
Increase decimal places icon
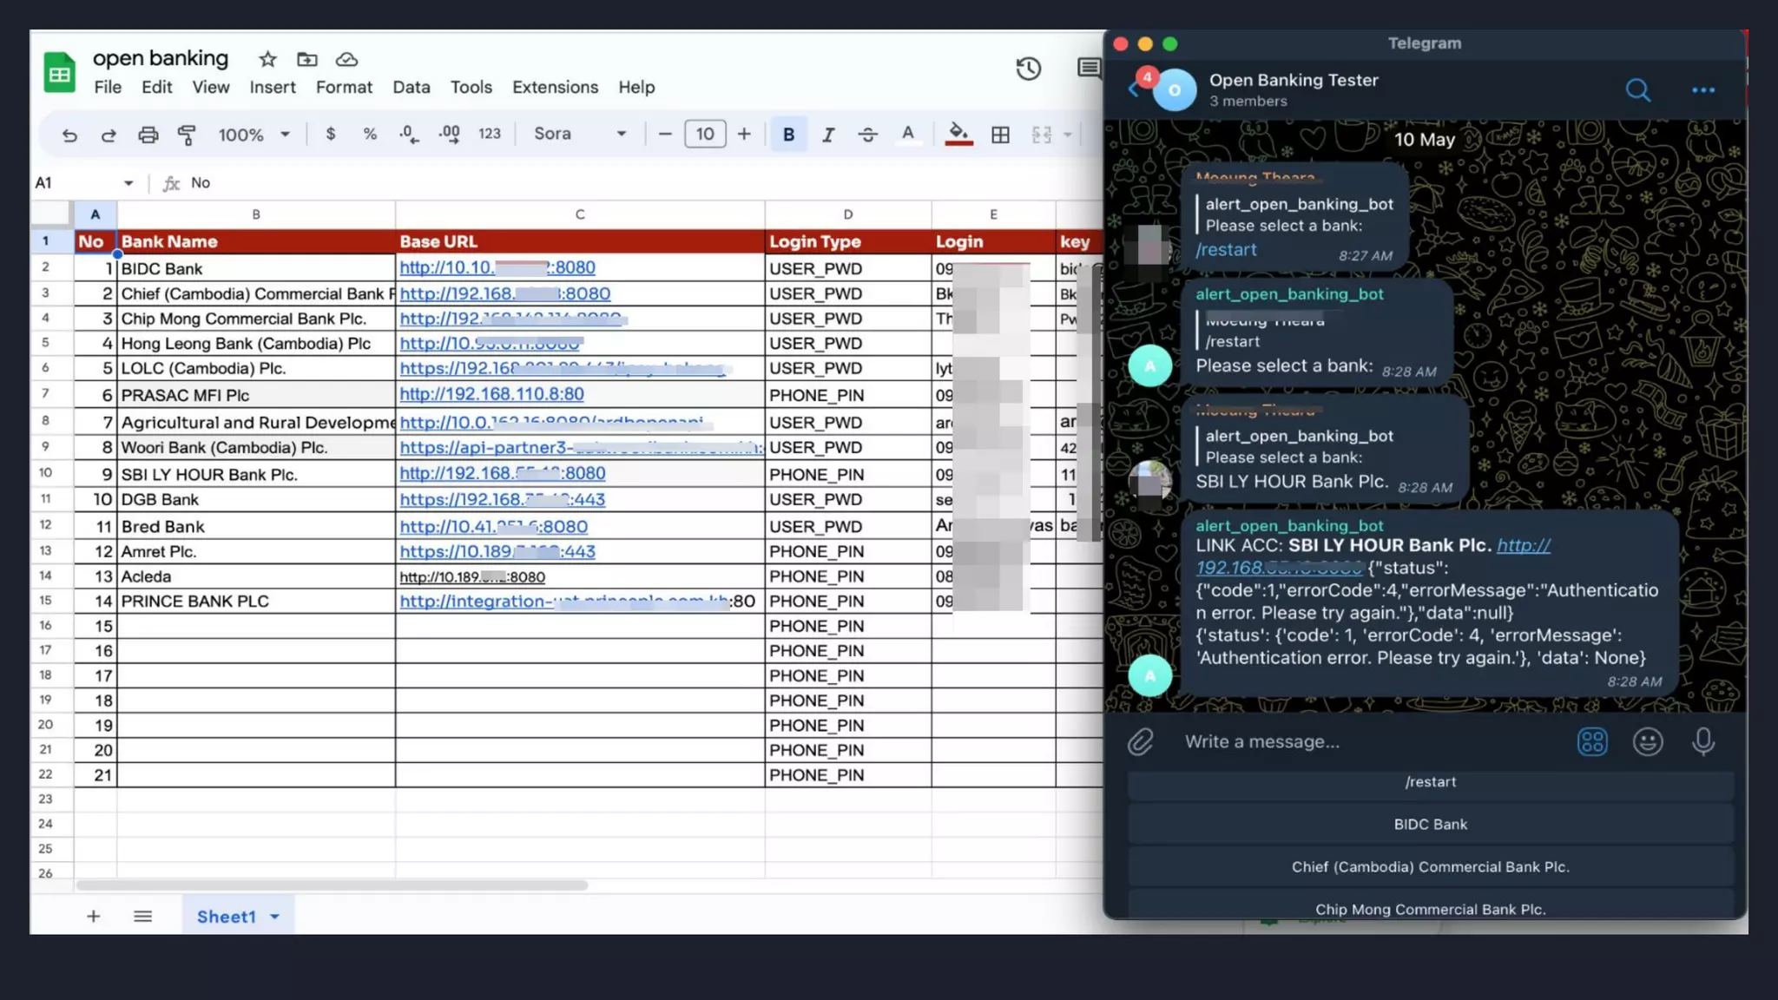[449, 134]
